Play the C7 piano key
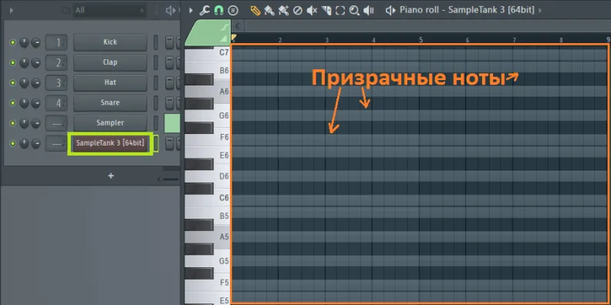This screenshot has height=305, width=611. coord(208,53)
